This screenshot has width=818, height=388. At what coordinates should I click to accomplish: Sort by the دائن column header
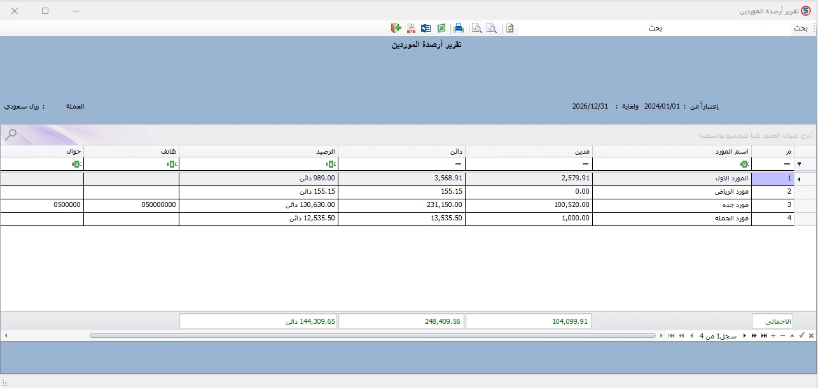[x=401, y=151]
